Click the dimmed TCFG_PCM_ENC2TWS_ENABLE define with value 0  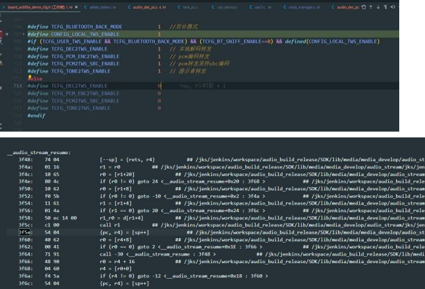point(85,93)
